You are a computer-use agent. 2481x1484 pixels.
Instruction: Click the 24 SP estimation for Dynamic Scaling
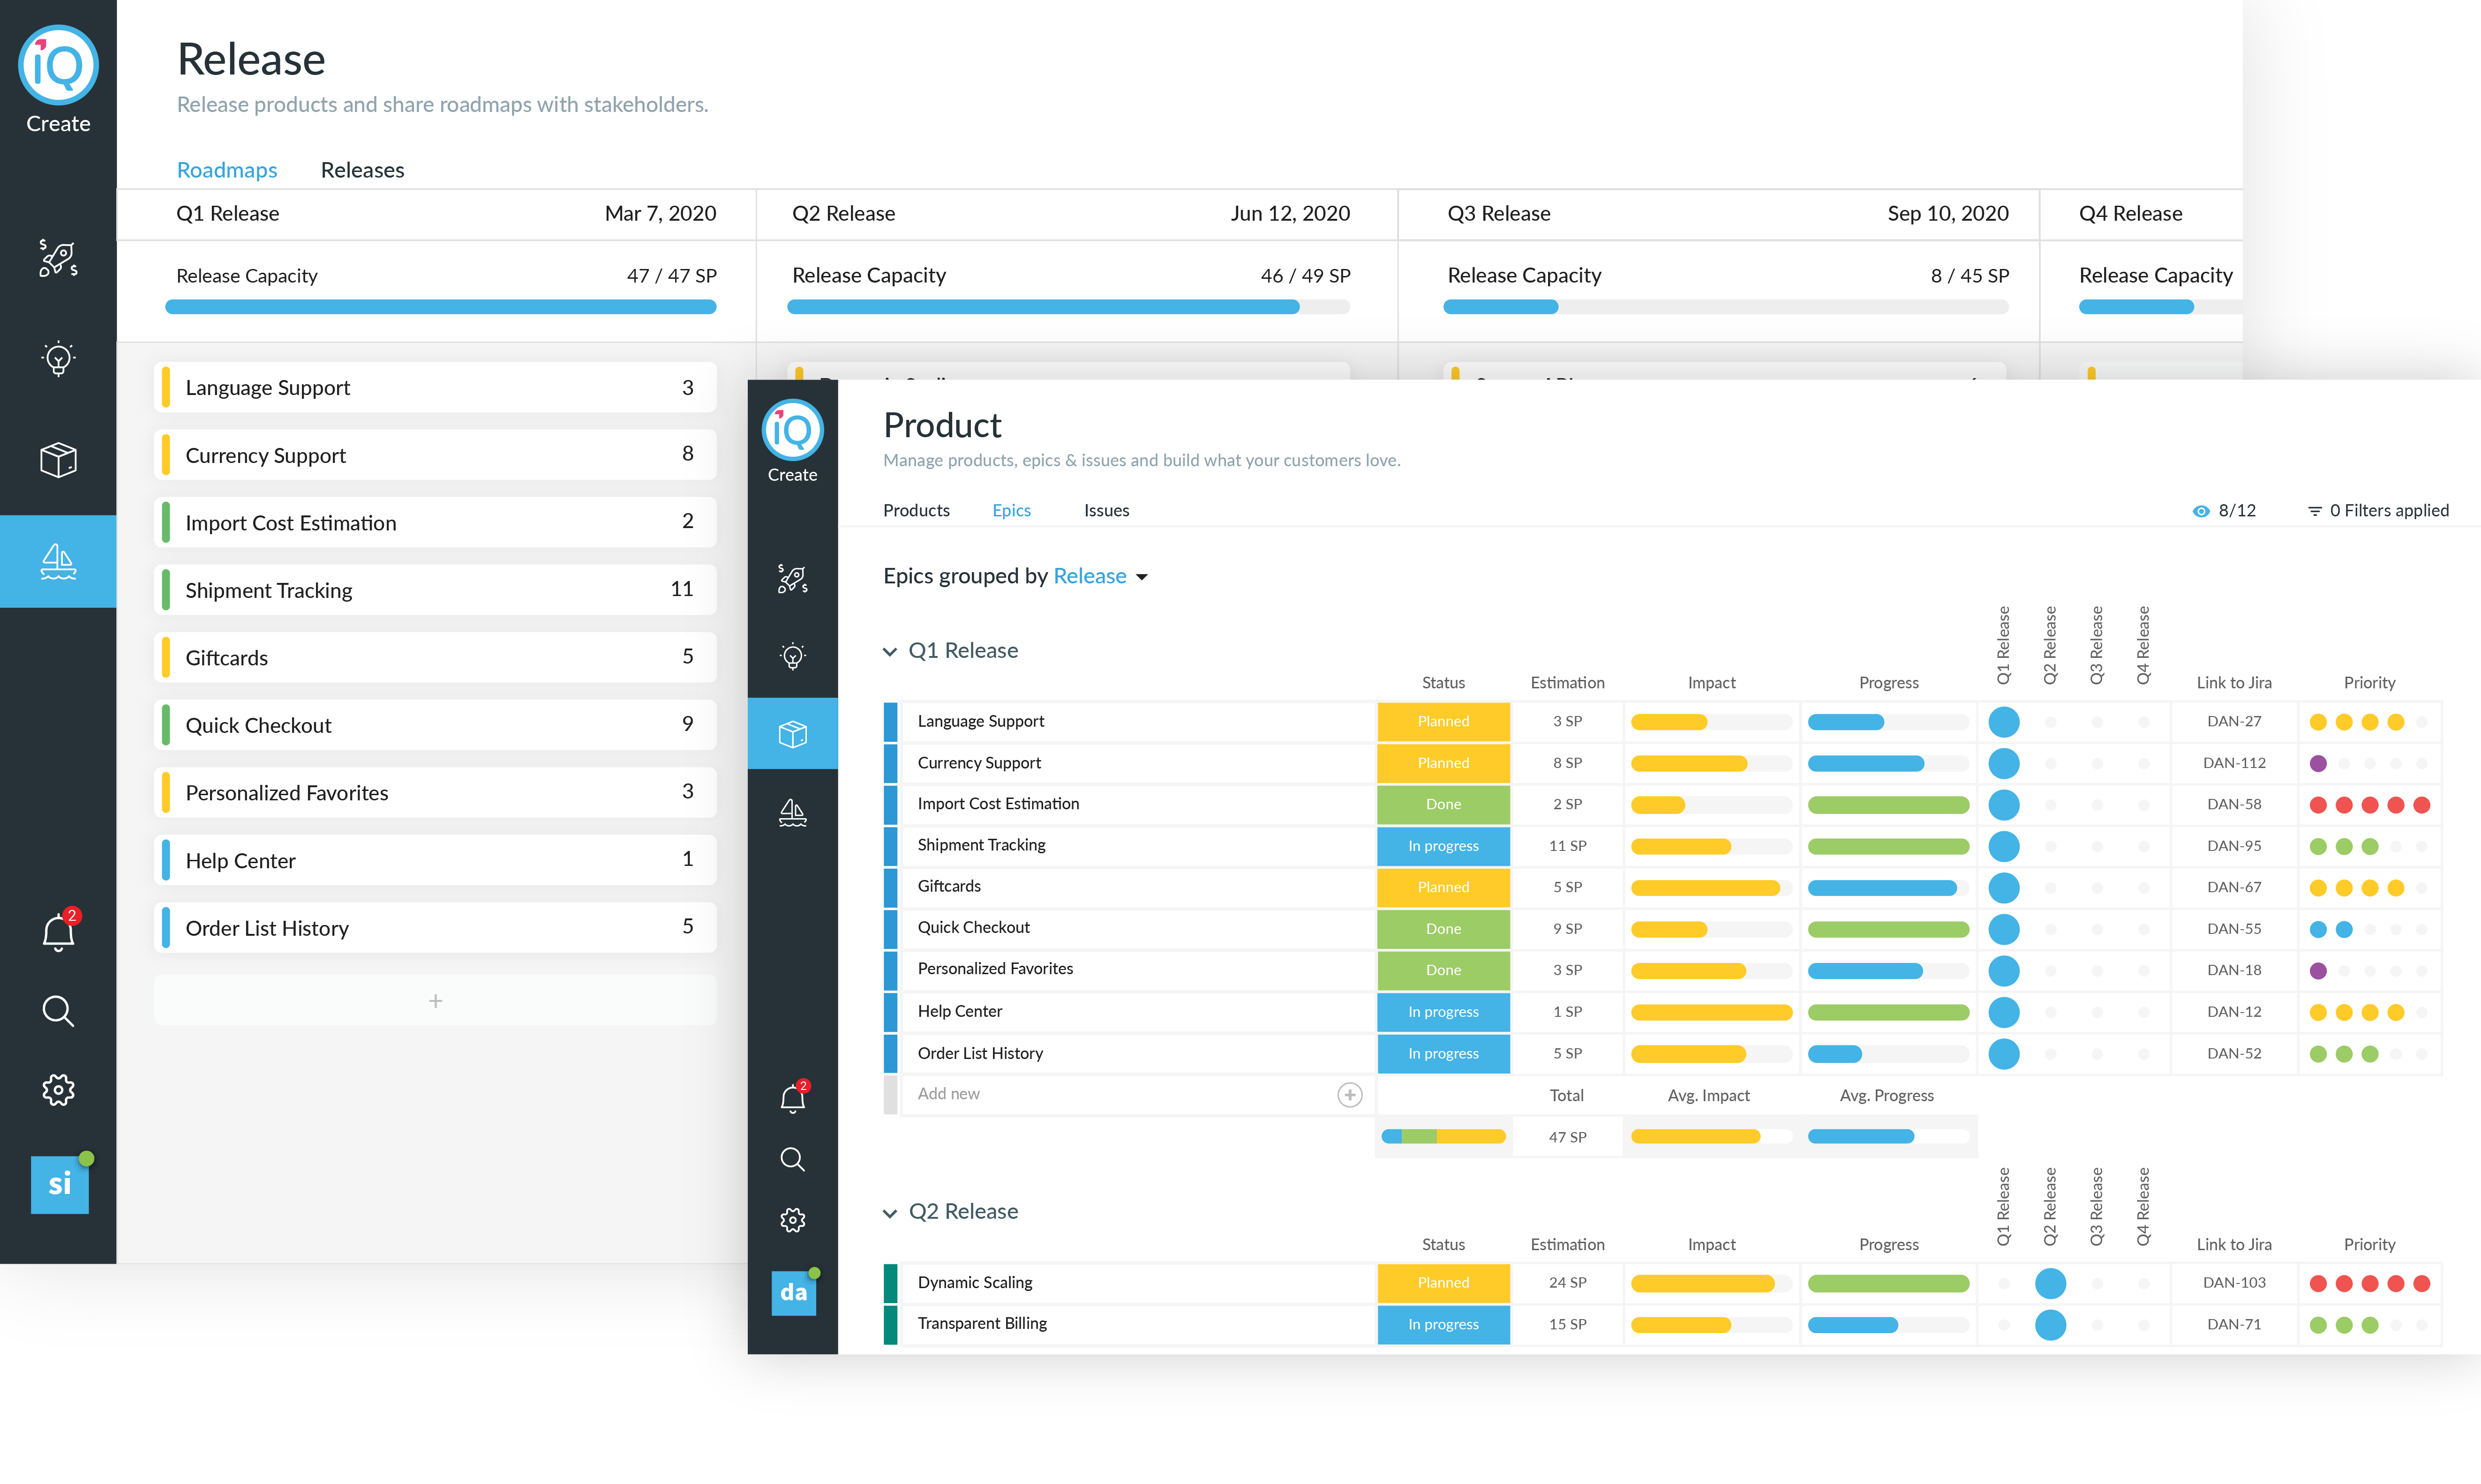point(1567,1283)
